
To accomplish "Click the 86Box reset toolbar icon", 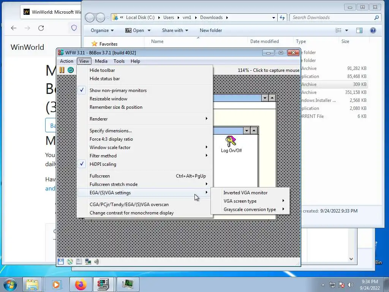I will point(71,70).
